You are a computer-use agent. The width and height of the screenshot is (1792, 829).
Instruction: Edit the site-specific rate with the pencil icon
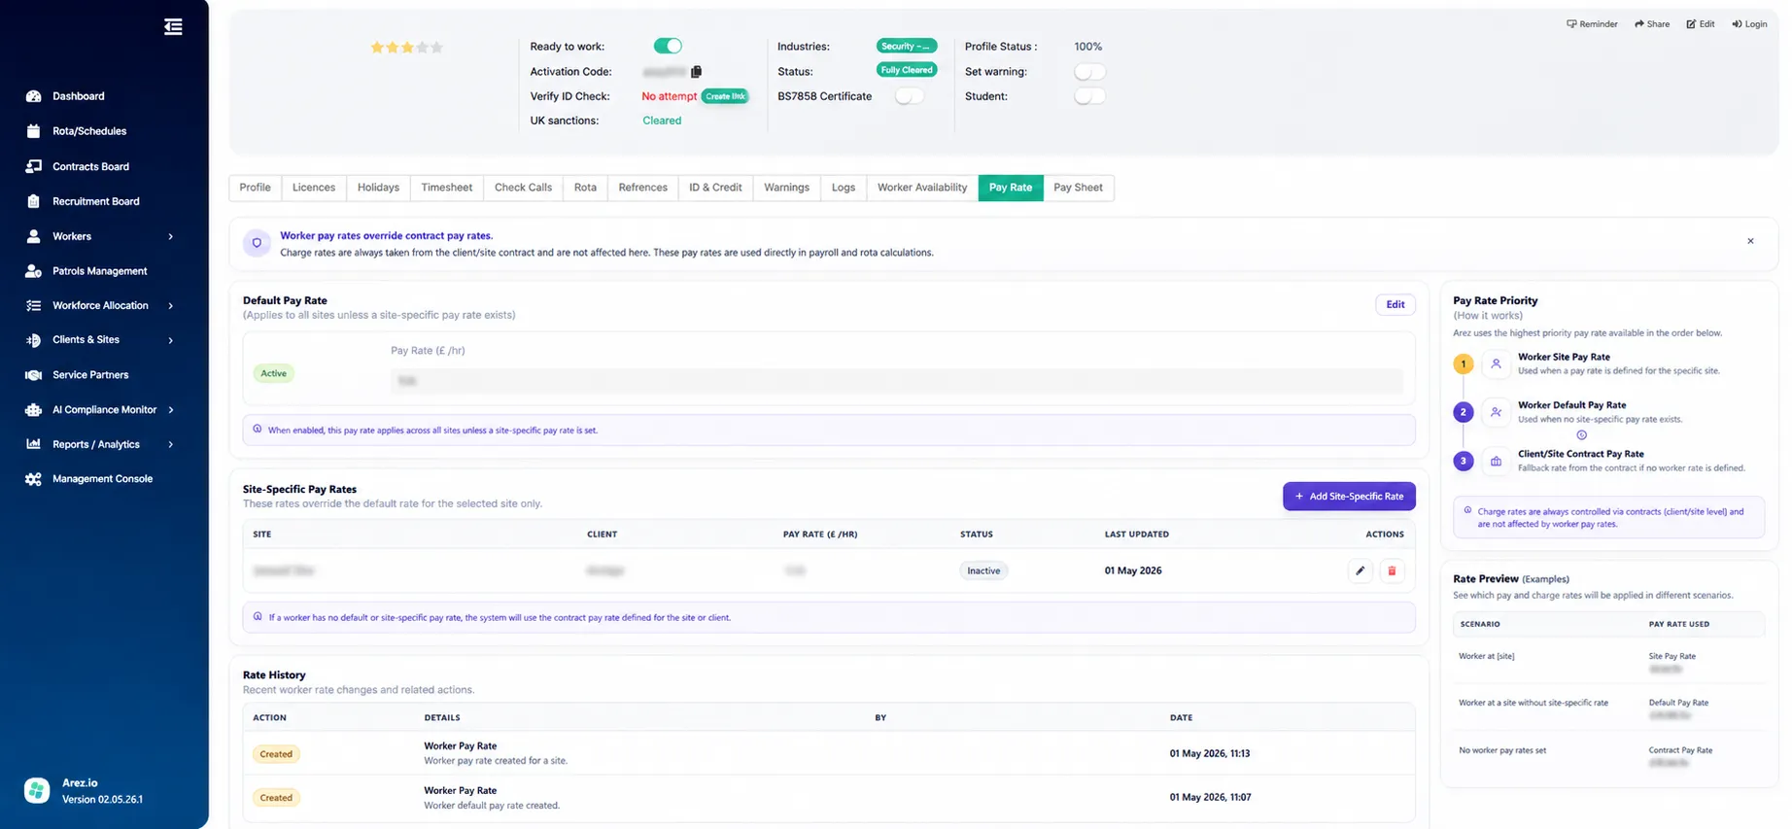coord(1361,570)
